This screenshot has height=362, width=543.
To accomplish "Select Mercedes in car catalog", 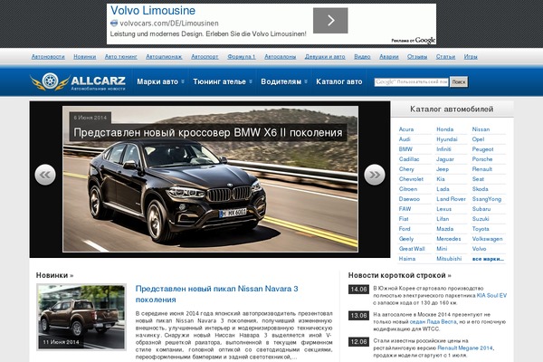I will (x=449, y=239).
